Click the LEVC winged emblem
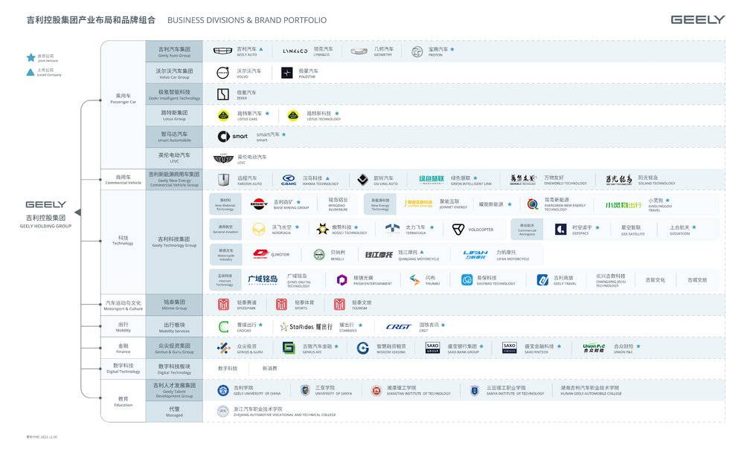 click(223, 158)
